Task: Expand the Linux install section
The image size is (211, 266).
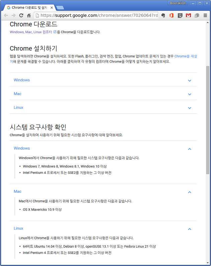Action: coord(103,107)
